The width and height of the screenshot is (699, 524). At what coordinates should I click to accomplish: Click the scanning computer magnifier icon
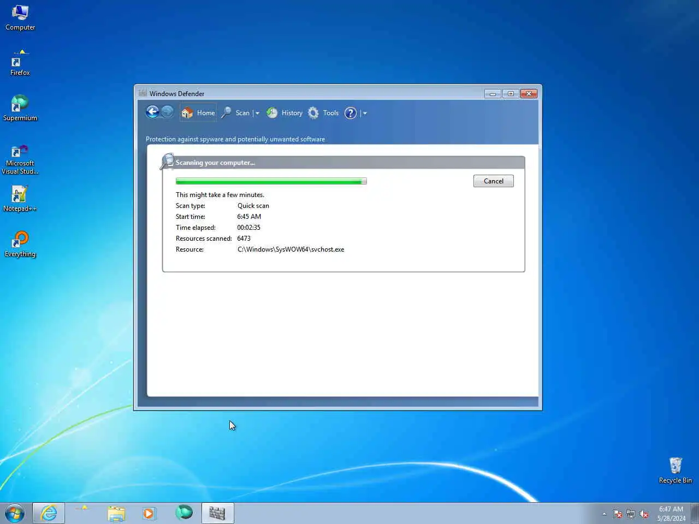click(167, 162)
